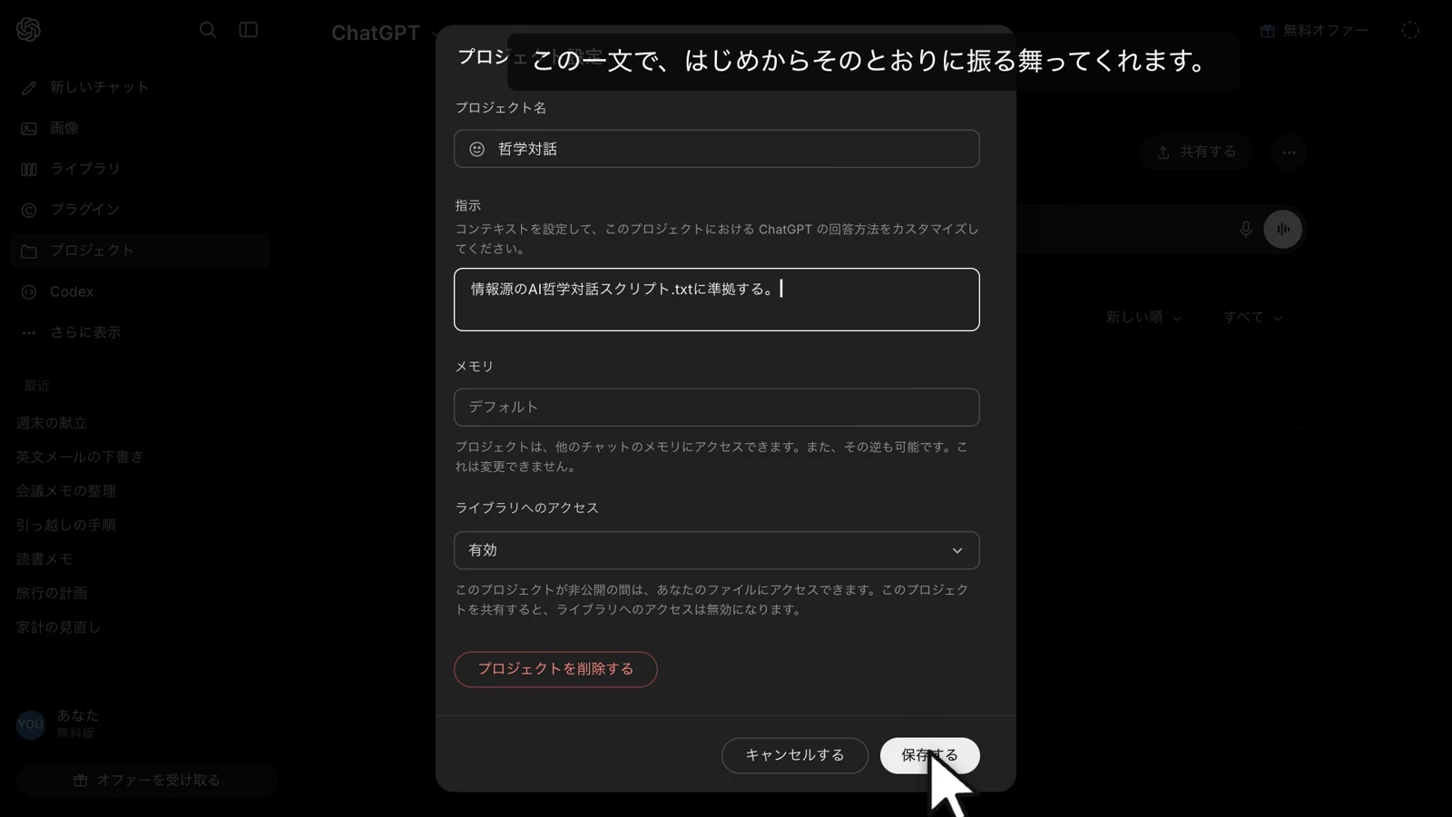Open the ライブラリへのアクセス 有効 dropdown

(x=717, y=550)
